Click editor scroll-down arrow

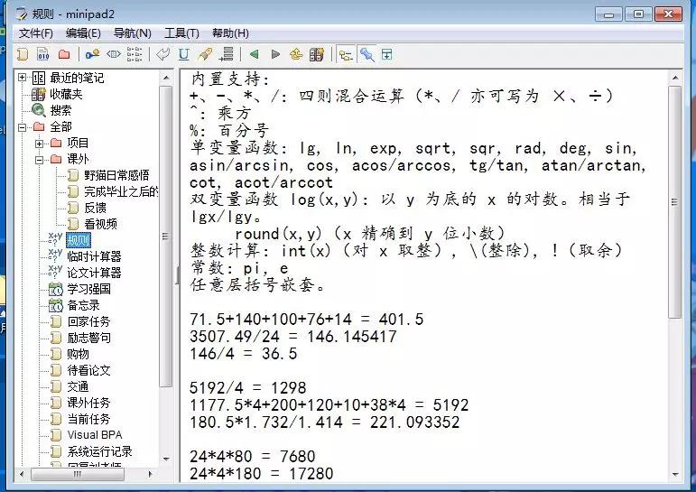click(x=675, y=474)
